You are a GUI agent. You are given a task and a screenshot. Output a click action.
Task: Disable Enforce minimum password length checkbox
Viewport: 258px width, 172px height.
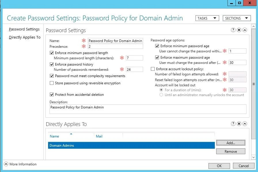pyautogui.click(x=52, y=53)
